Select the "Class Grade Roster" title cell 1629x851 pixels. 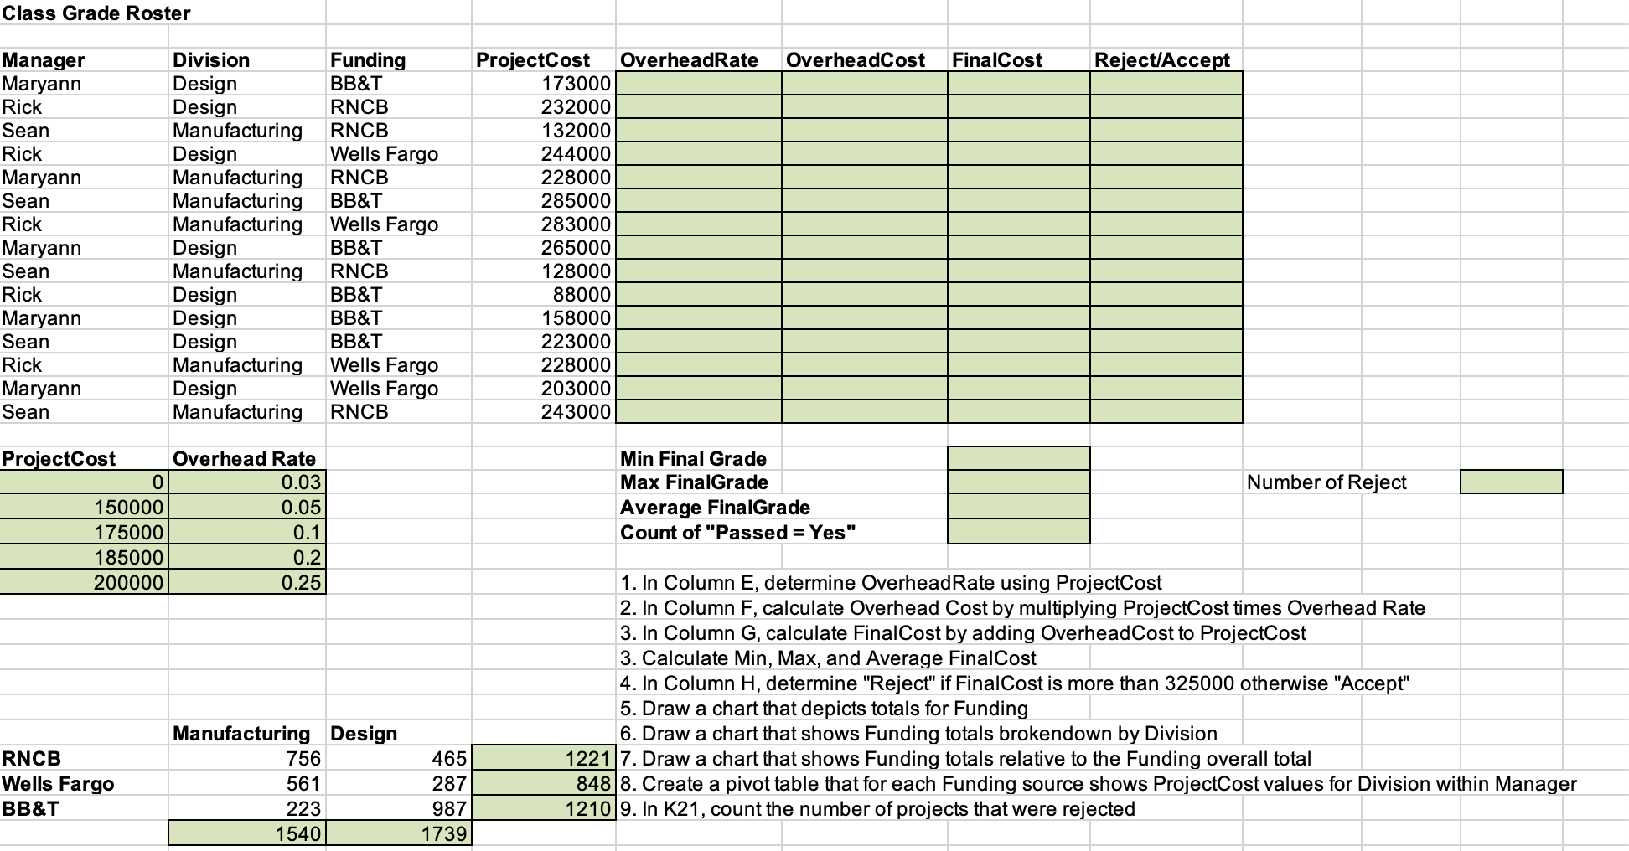[x=96, y=13]
